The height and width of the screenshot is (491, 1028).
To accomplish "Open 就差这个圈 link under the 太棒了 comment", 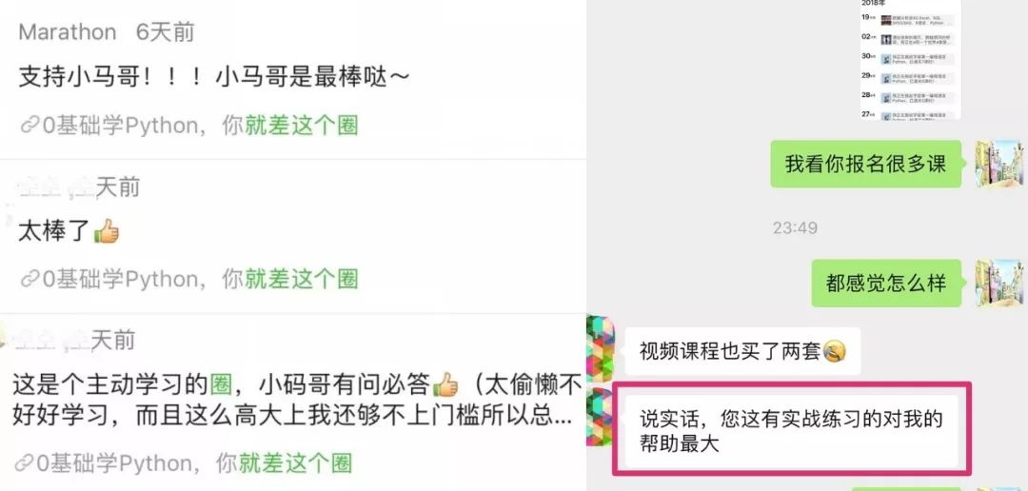I will [302, 279].
